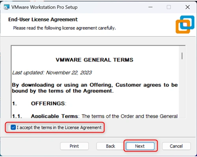Minimize the VMware Workstation Pro Setup window

pyautogui.click(x=151, y=7)
